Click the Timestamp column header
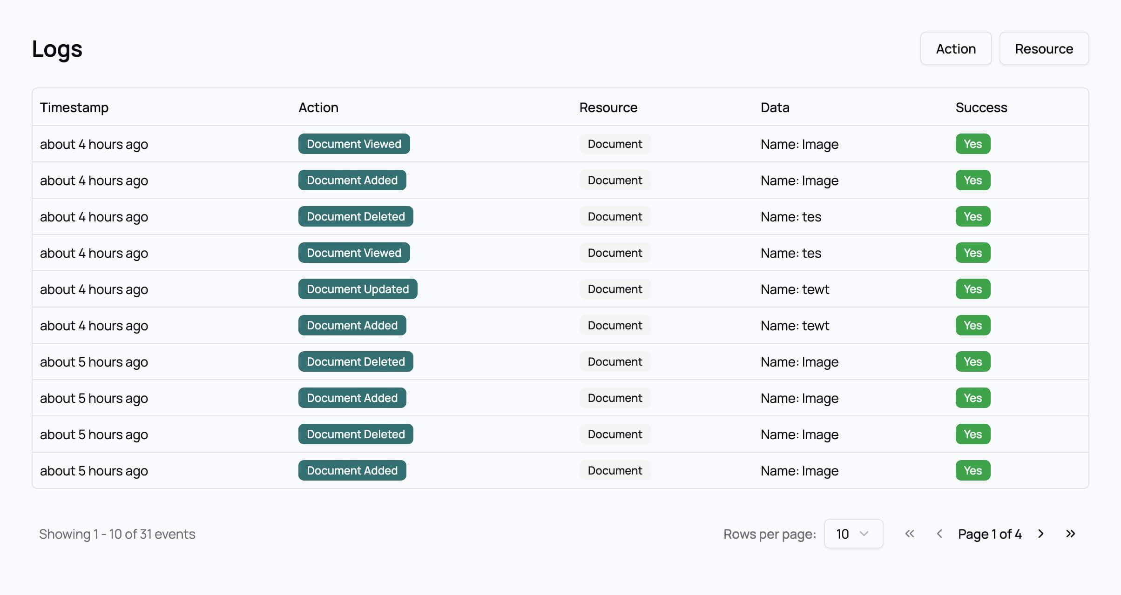Image resolution: width=1121 pixels, height=595 pixels. click(x=74, y=107)
